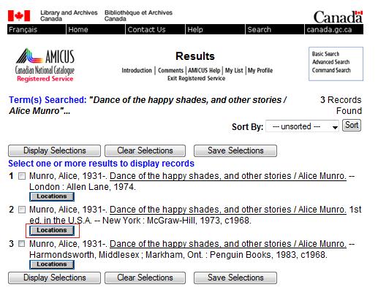Click top Save Selections button
The width and height of the screenshot is (378, 298).
pos(235,150)
